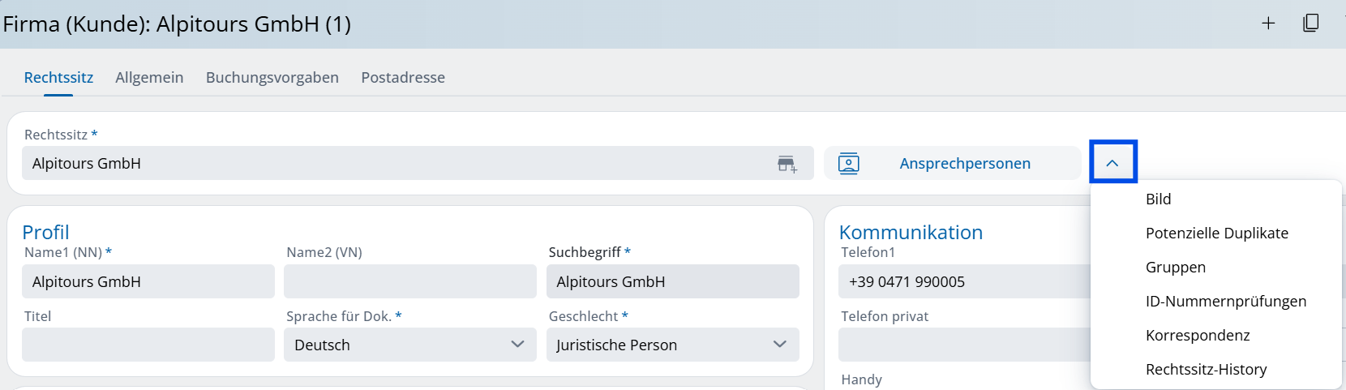Select Potenzielle Duplikate menu entry
This screenshot has height=390, width=1346.
pyautogui.click(x=1216, y=233)
